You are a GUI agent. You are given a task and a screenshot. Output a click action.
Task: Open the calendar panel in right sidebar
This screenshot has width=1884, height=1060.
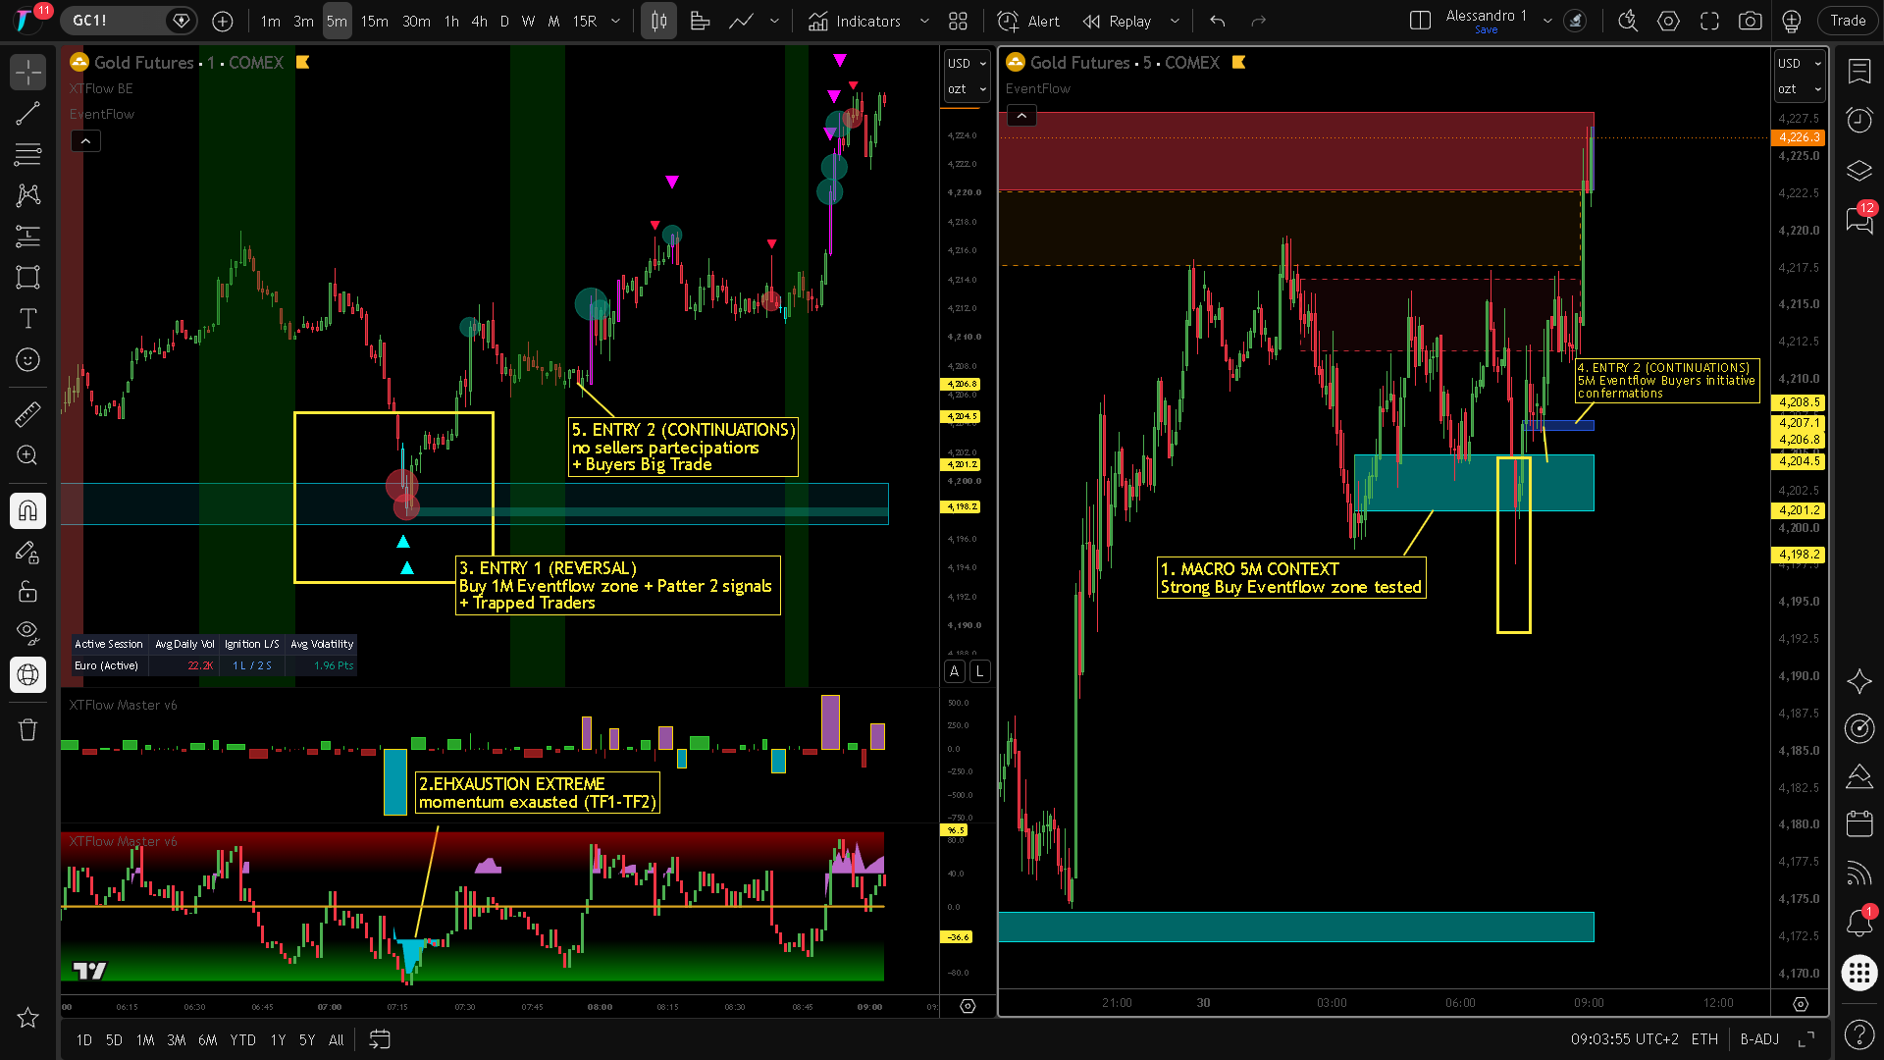tap(1858, 822)
